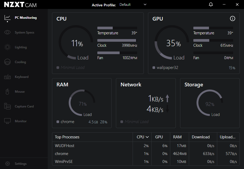The image size is (244, 169).
Task: Click the Monitor display icon
Action: coord(7,121)
